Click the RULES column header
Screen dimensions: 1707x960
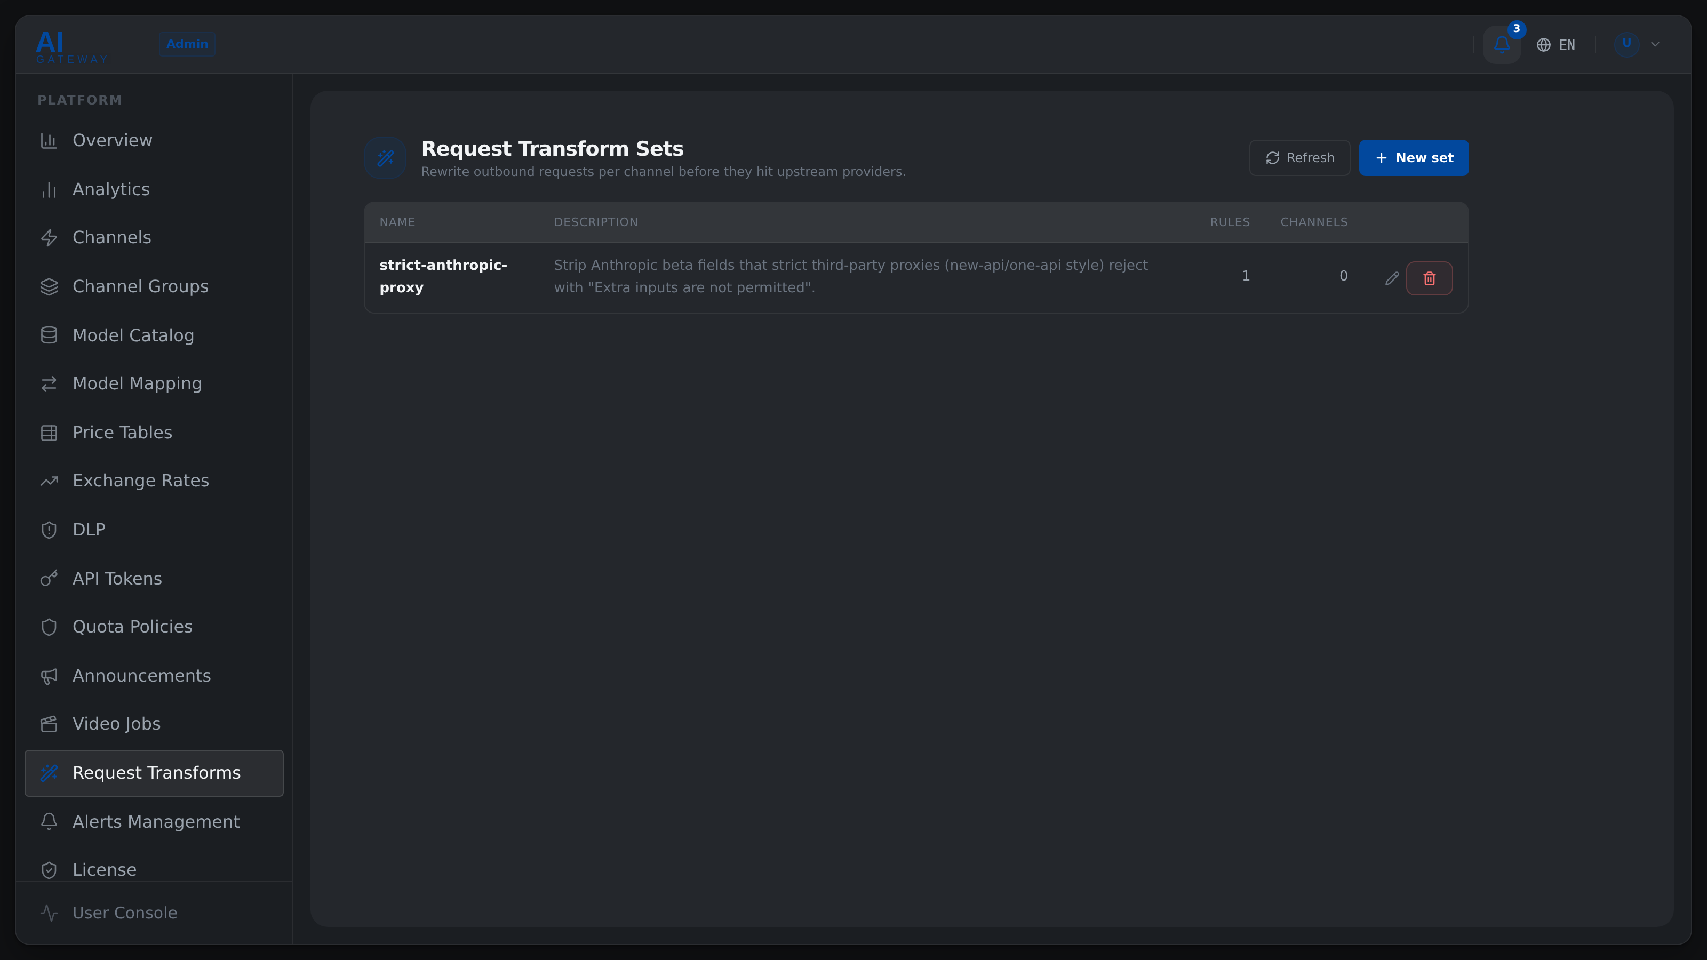(1230, 222)
